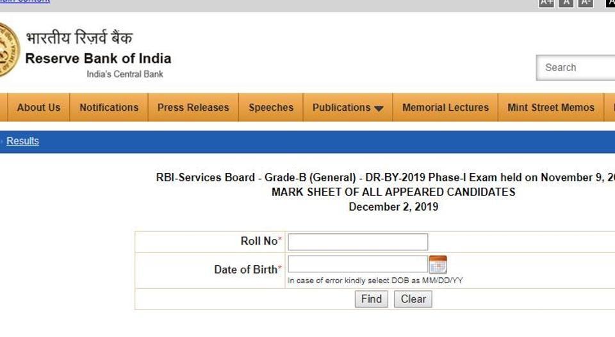Viewport: 615px width, 337px height.
Task: Open Mint Street Memos menu
Action: coord(551,108)
